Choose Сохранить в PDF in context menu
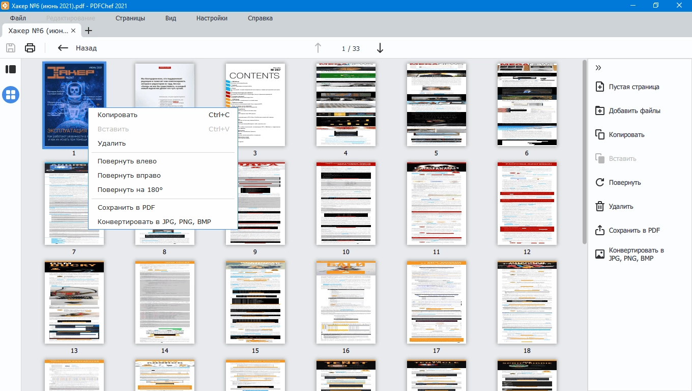692x391 pixels. point(163,207)
